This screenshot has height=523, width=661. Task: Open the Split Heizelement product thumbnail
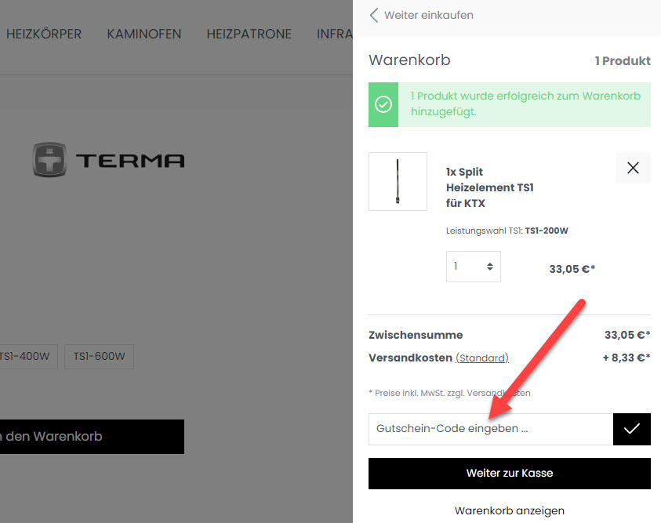398,181
